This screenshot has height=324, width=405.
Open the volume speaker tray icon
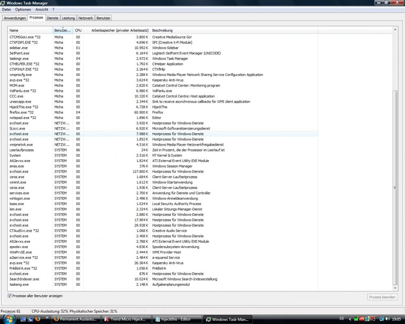388,319
